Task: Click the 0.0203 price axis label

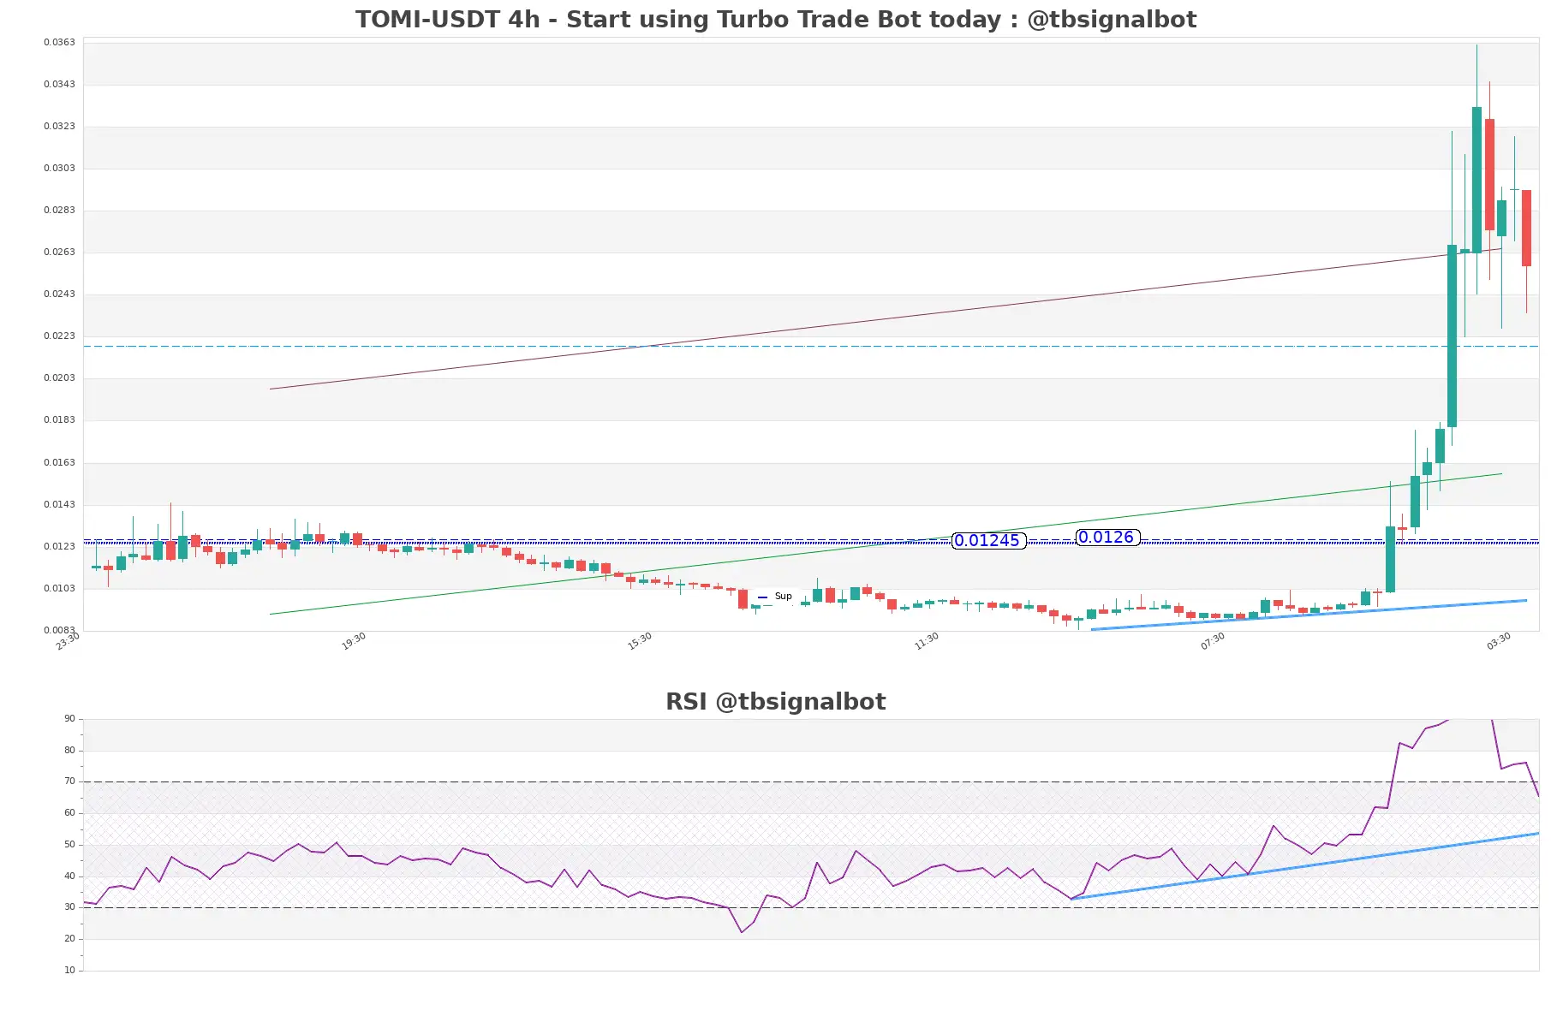Action: tap(59, 377)
